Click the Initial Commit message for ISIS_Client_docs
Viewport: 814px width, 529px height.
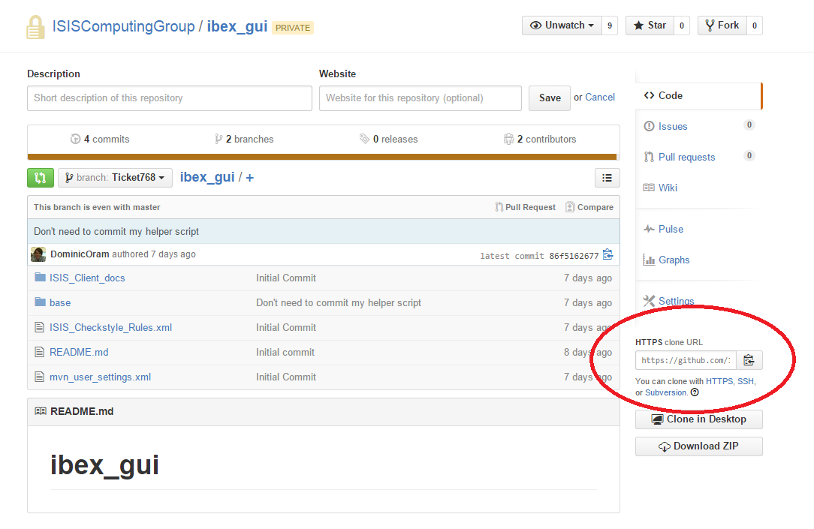(286, 278)
